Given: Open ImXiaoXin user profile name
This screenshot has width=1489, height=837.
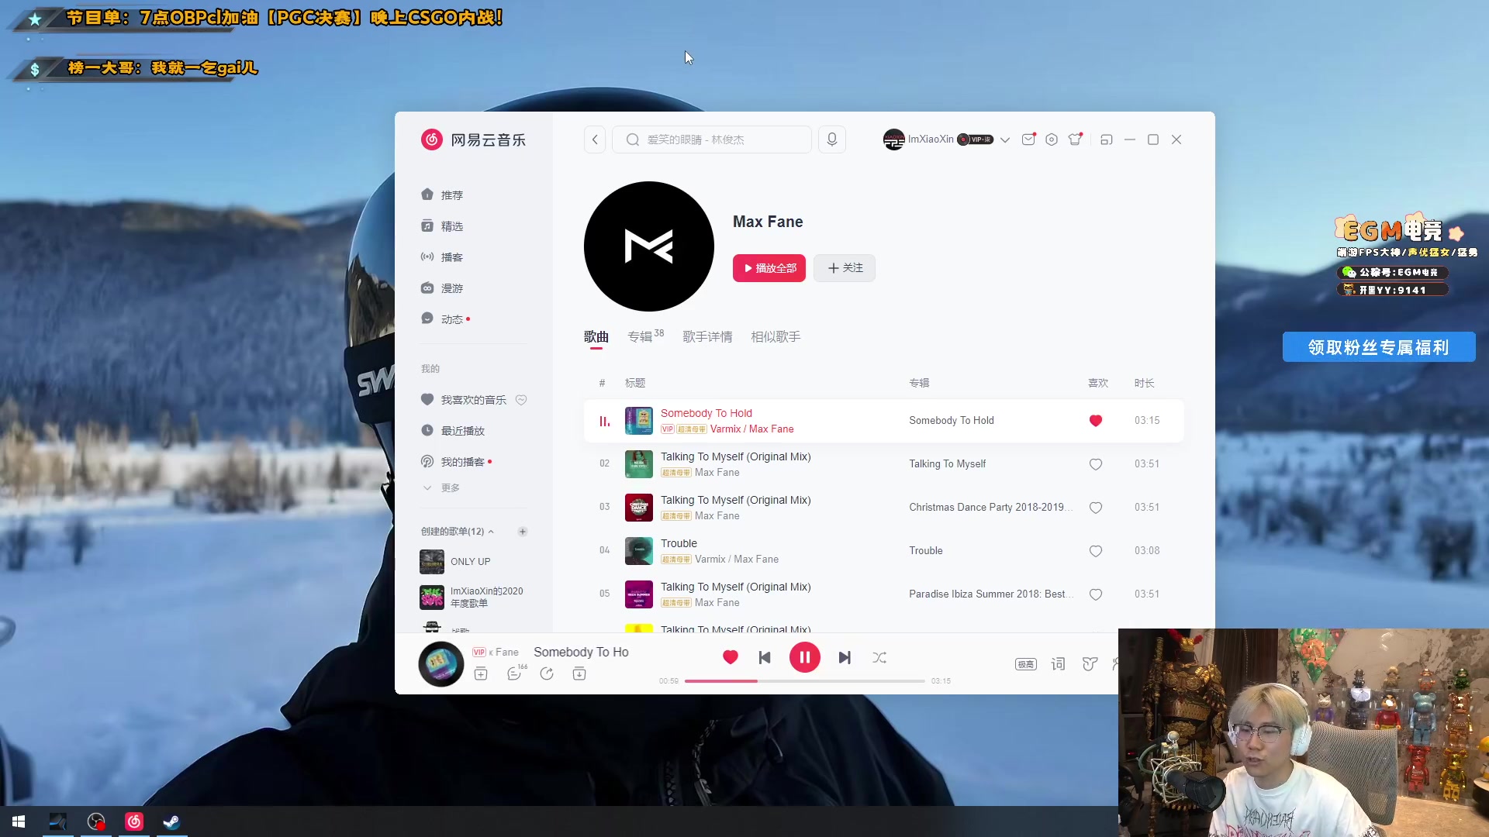Looking at the screenshot, I should point(931,139).
